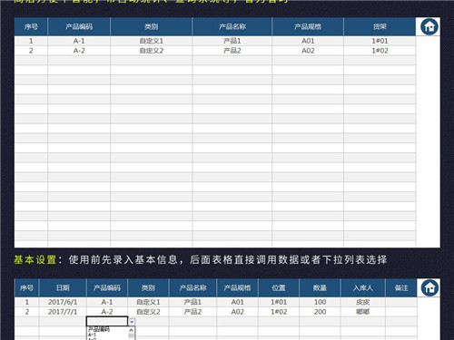Choose A-1 from the dropdown list
The height and width of the screenshot is (340, 454).
click(x=93, y=335)
